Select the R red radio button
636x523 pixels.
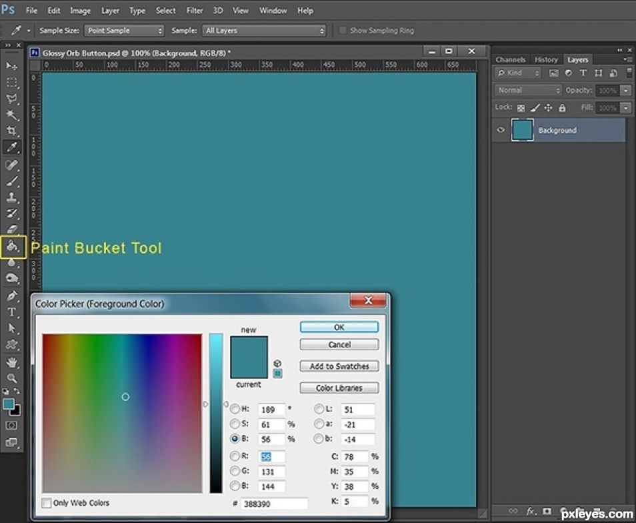235,456
